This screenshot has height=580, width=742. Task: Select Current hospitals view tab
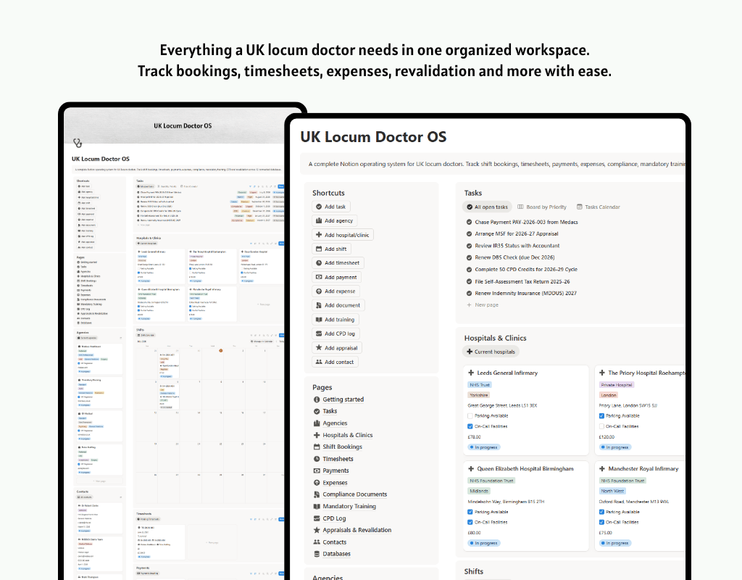491,352
